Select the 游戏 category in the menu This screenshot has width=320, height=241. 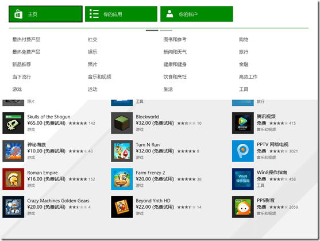(17, 89)
